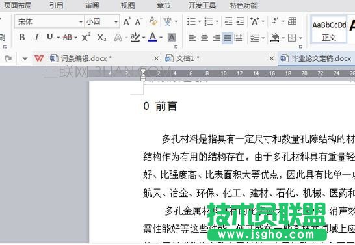Click the redo arrow icon
The height and width of the screenshot is (245, 355).
8,58
